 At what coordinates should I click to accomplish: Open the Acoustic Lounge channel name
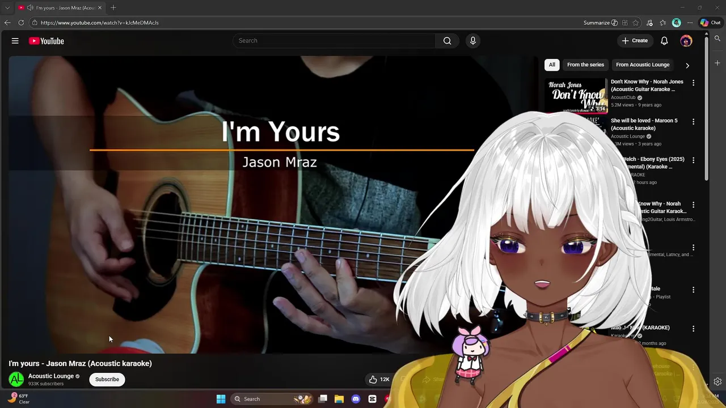pos(51,376)
